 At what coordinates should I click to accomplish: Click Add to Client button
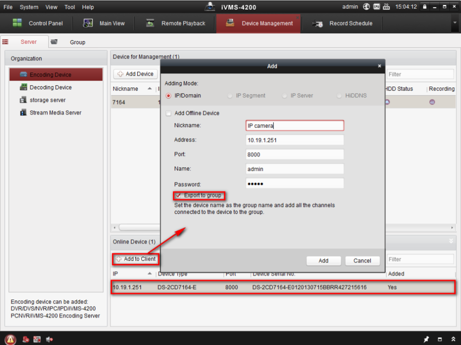[x=135, y=259]
